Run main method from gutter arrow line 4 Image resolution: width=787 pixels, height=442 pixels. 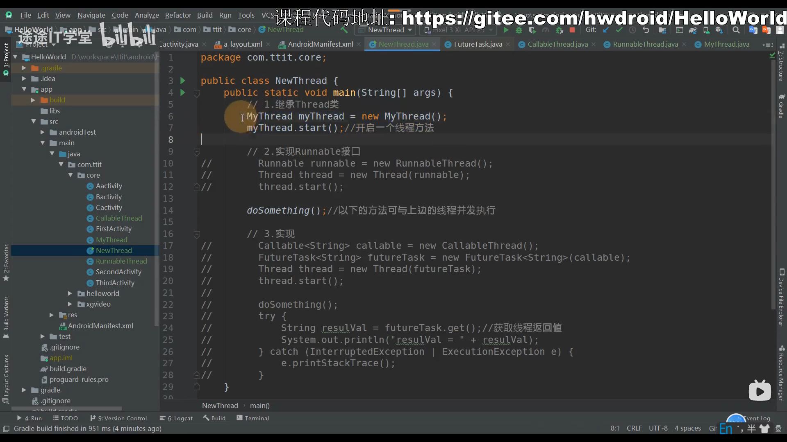coord(183,92)
